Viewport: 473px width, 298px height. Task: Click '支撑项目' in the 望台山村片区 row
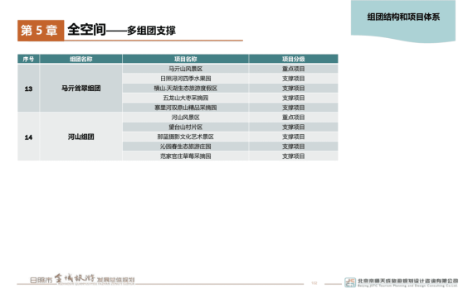click(293, 127)
